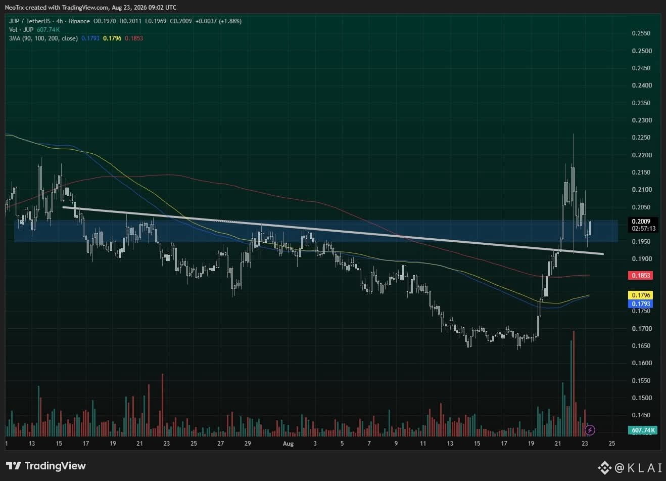Click the 27 date label on time axis
The image size is (666, 481).
(220, 444)
